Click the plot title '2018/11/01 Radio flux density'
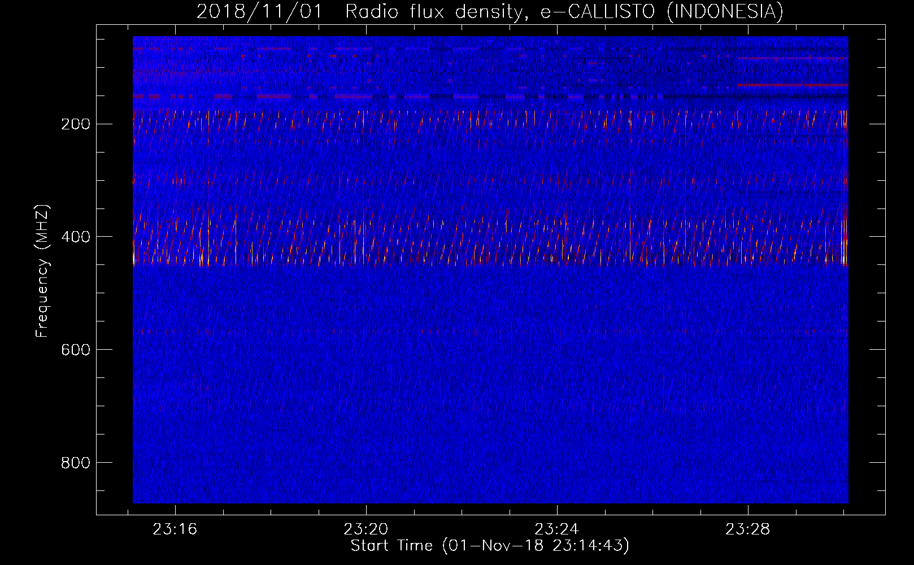 490,12
